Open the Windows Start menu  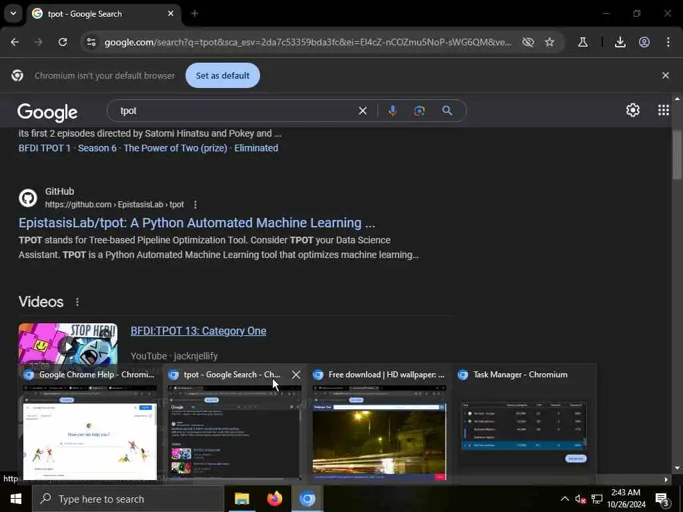point(16,499)
